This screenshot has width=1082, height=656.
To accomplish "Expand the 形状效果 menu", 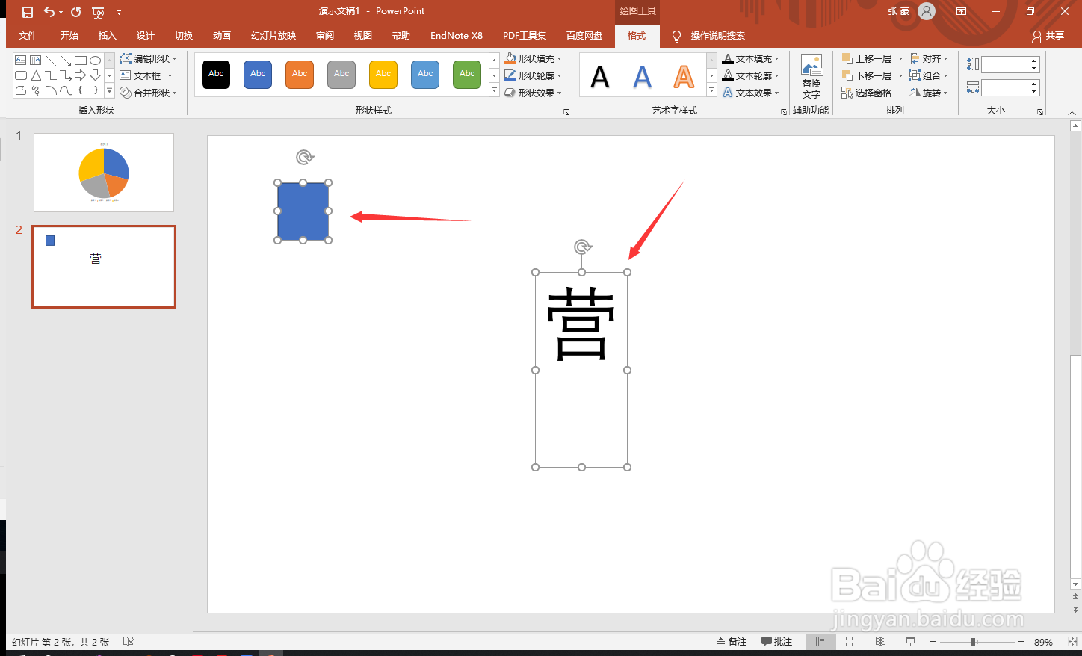I will [533, 93].
